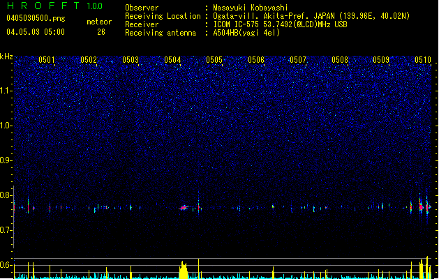The width and height of the screenshot is (439, 279).
Task: Click time marker 0504
Action: coord(172,60)
